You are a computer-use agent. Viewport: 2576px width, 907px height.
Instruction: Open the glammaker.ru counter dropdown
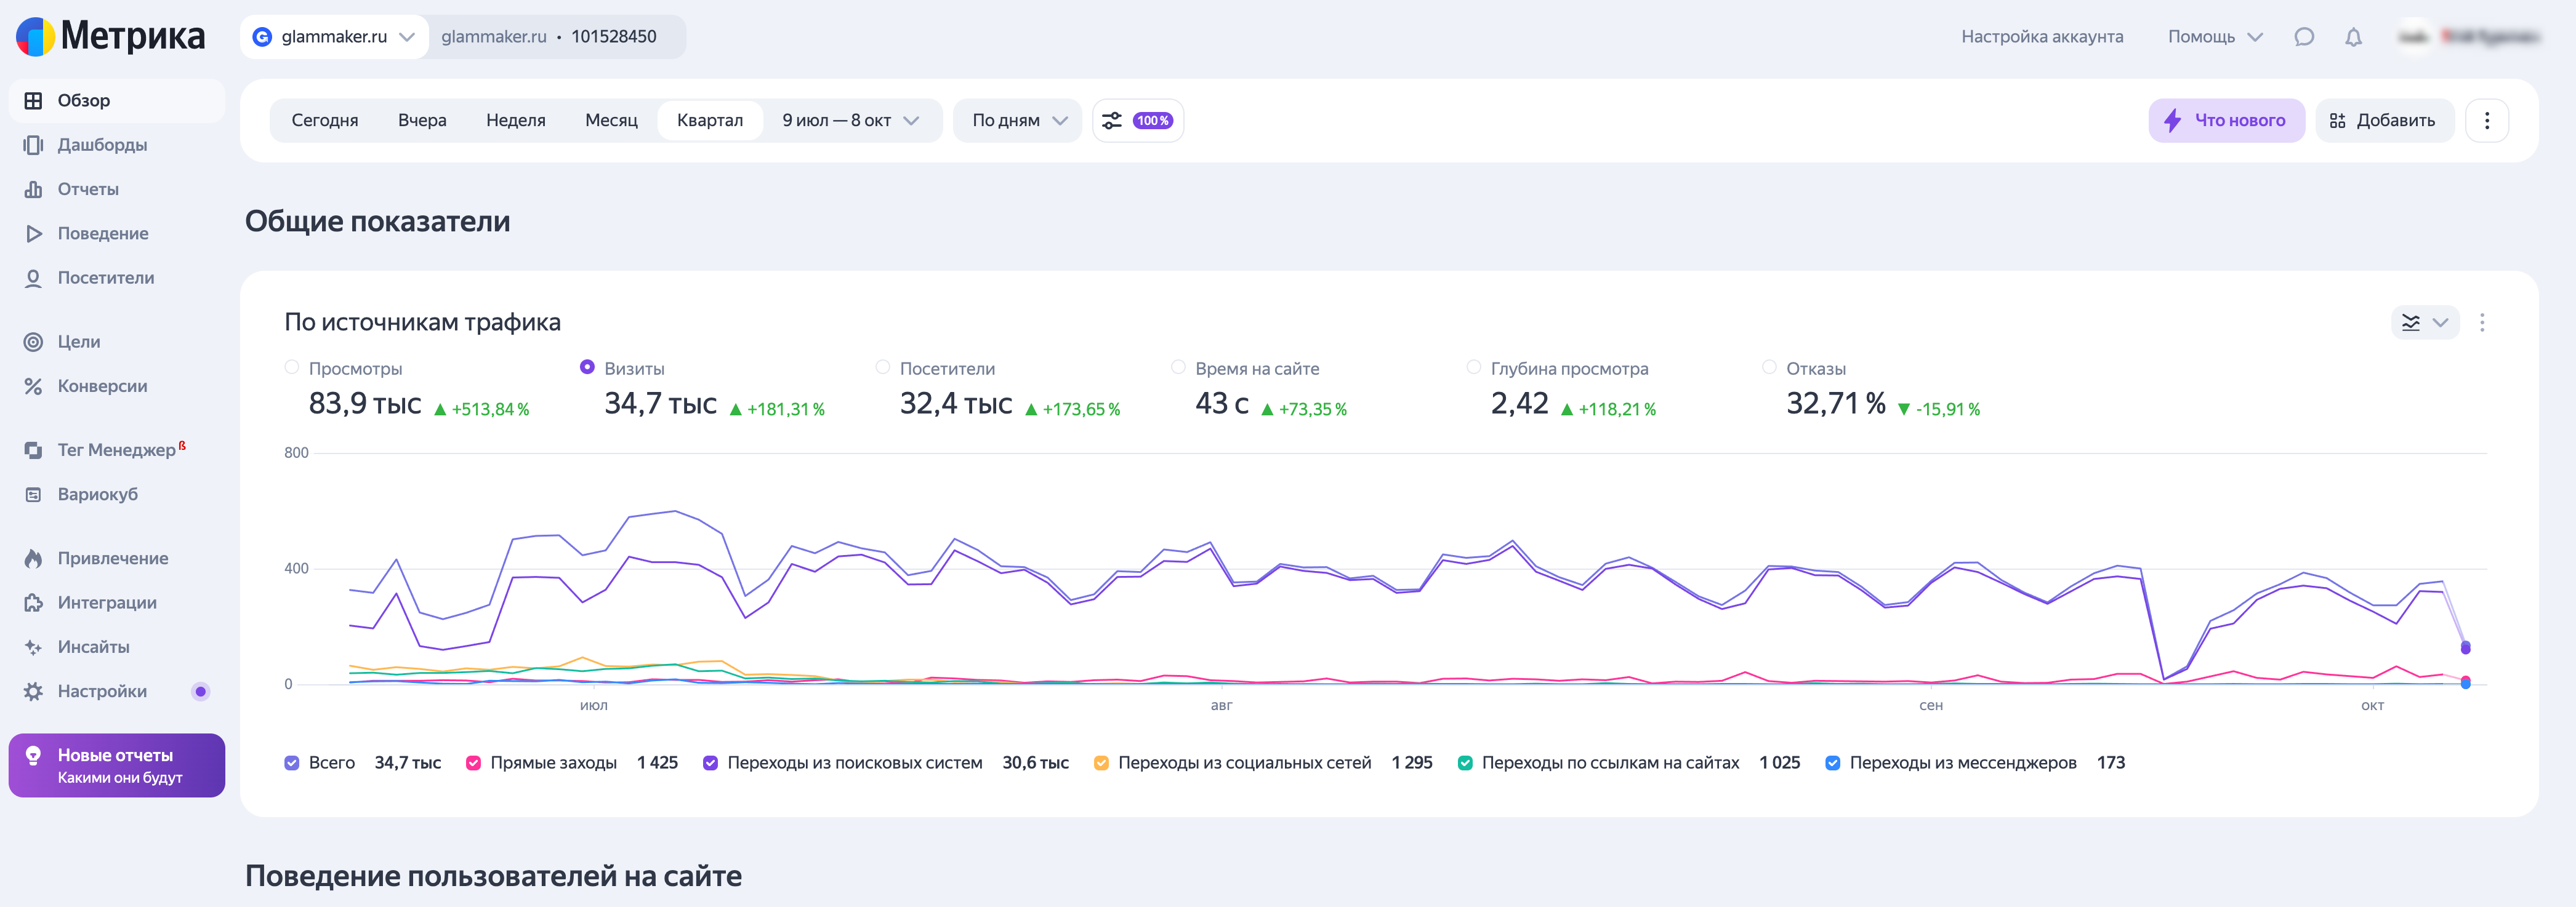[x=335, y=37]
